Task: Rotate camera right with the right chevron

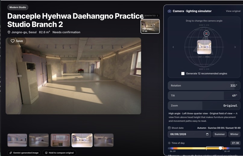Action: 235,47
